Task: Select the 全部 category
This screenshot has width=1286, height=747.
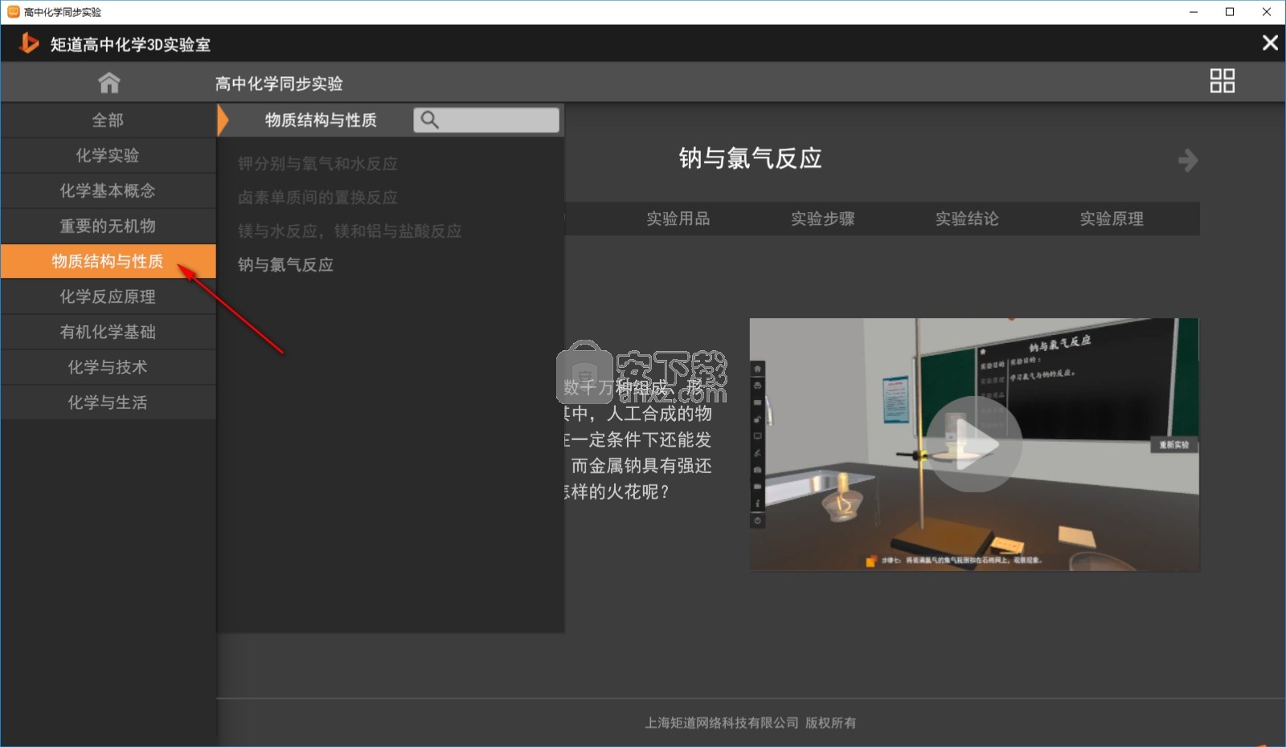Action: tap(108, 120)
